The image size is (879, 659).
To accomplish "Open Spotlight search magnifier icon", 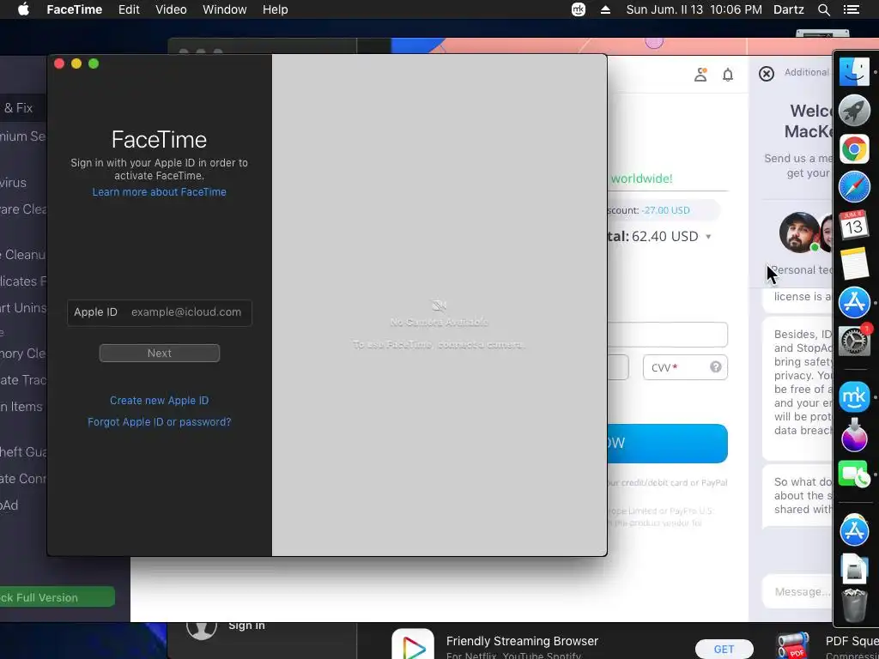I will (x=823, y=9).
